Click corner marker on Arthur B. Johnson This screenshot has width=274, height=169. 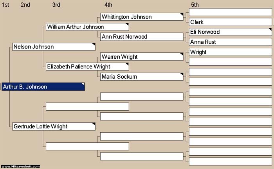point(83,84)
